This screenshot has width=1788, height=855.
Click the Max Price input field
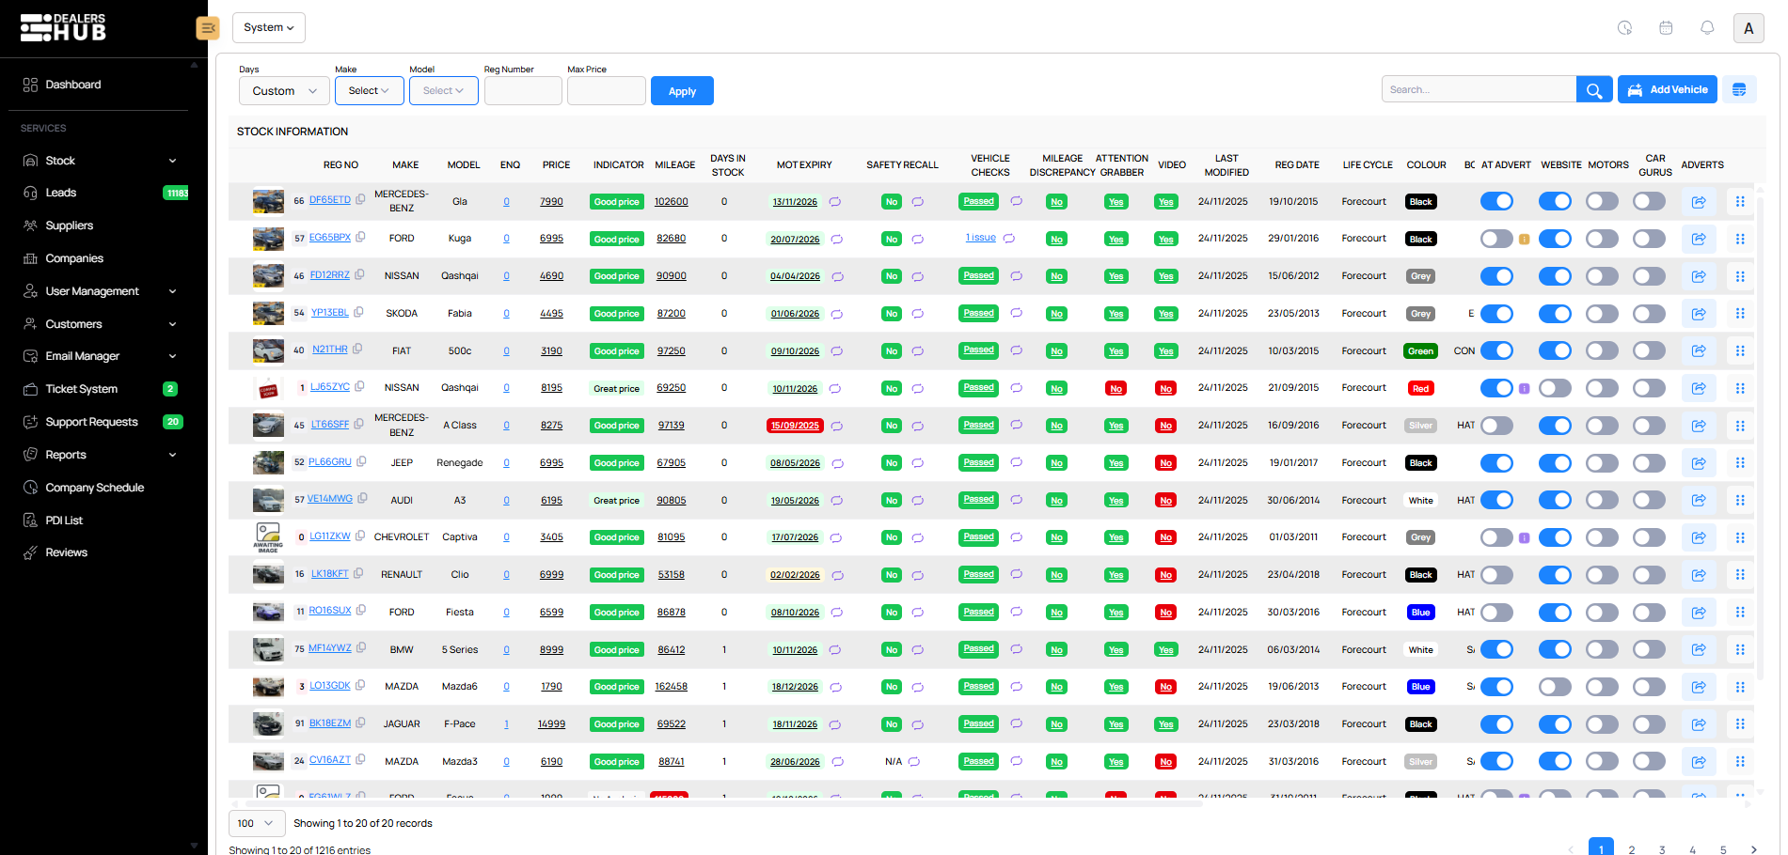point(606,91)
